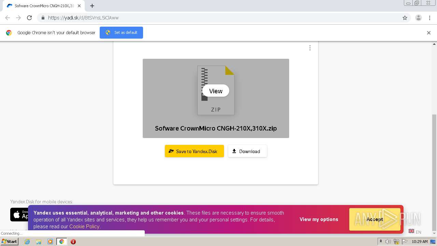This screenshot has width=437, height=246.
Task: Open a new browser tab
Action: point(92,6)
